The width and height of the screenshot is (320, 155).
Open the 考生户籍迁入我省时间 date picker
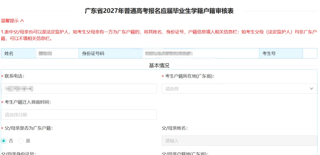click(x=79, y=115)
